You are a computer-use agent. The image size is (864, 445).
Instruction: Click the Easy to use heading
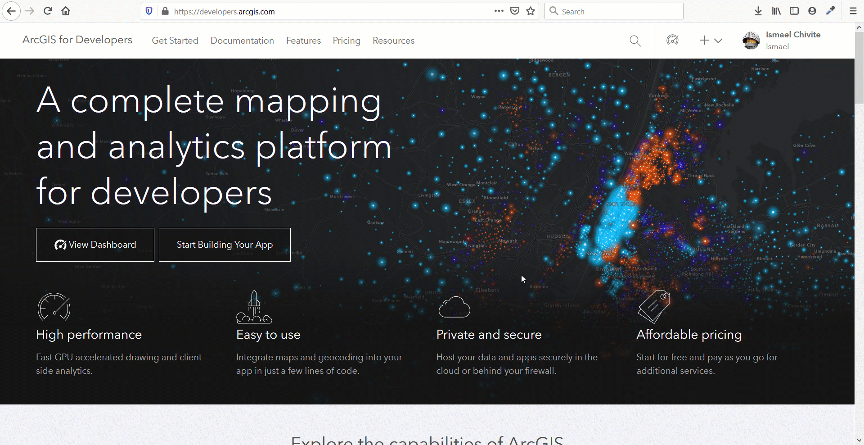coord(268,335)
